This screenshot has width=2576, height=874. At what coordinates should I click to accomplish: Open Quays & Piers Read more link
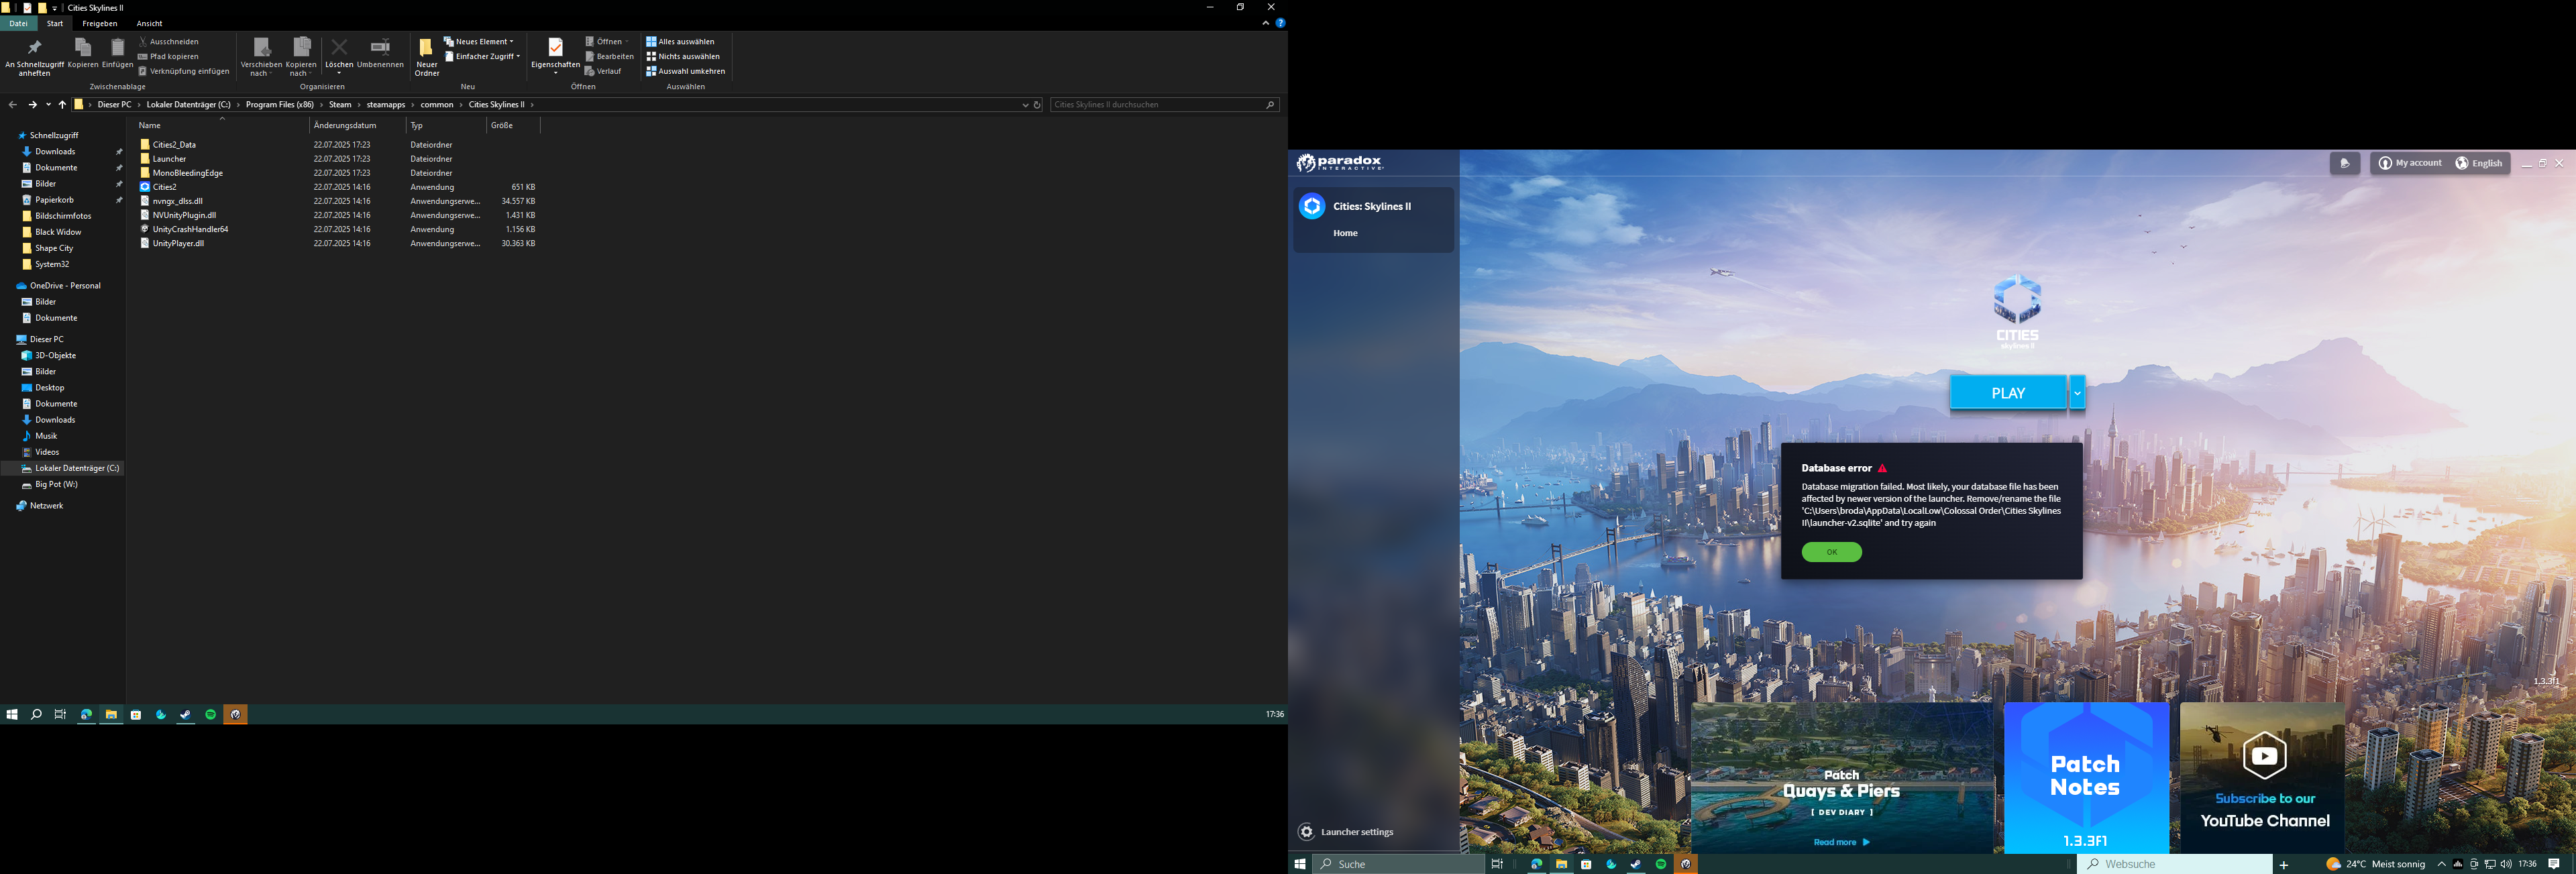pyautogui.click(x=1841, y=842)
